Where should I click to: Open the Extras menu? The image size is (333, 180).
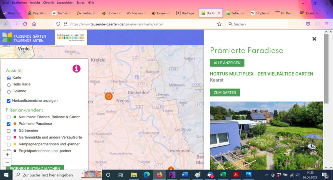click(80, 3)
